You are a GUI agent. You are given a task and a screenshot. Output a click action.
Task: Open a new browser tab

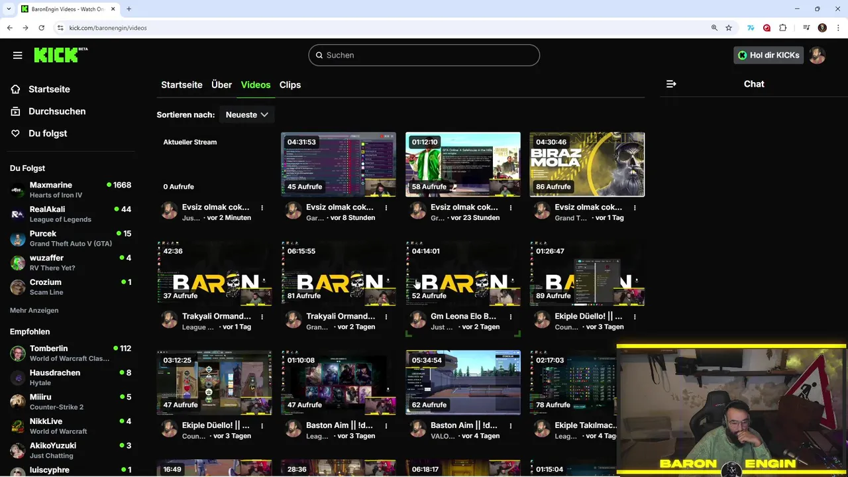(129, 9)
